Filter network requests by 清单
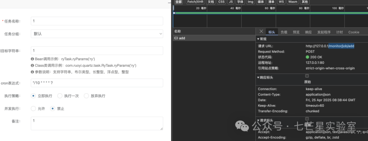Screen dimensions: 368x141 (x=271, y=2)
